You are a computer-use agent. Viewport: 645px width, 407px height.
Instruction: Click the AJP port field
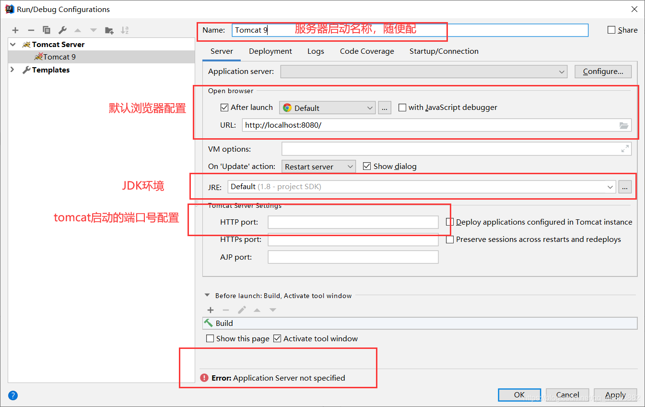[x=353, y=257]
